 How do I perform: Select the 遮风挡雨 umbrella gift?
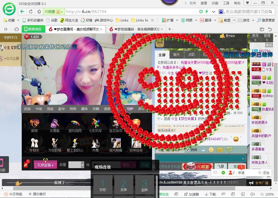[x=75, y=125]
